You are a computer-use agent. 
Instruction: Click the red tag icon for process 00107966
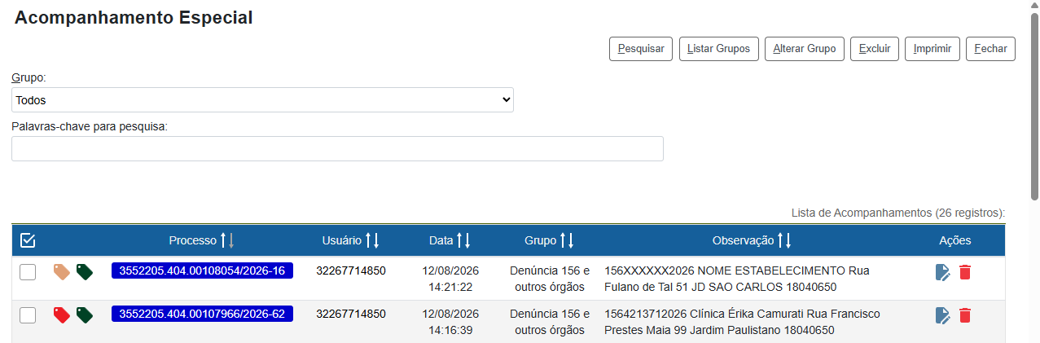pyautogui.click(x=61, y=314)
